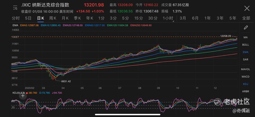
Task: Tap the plus button beside KDJ
Action: [x=23, y=96]
